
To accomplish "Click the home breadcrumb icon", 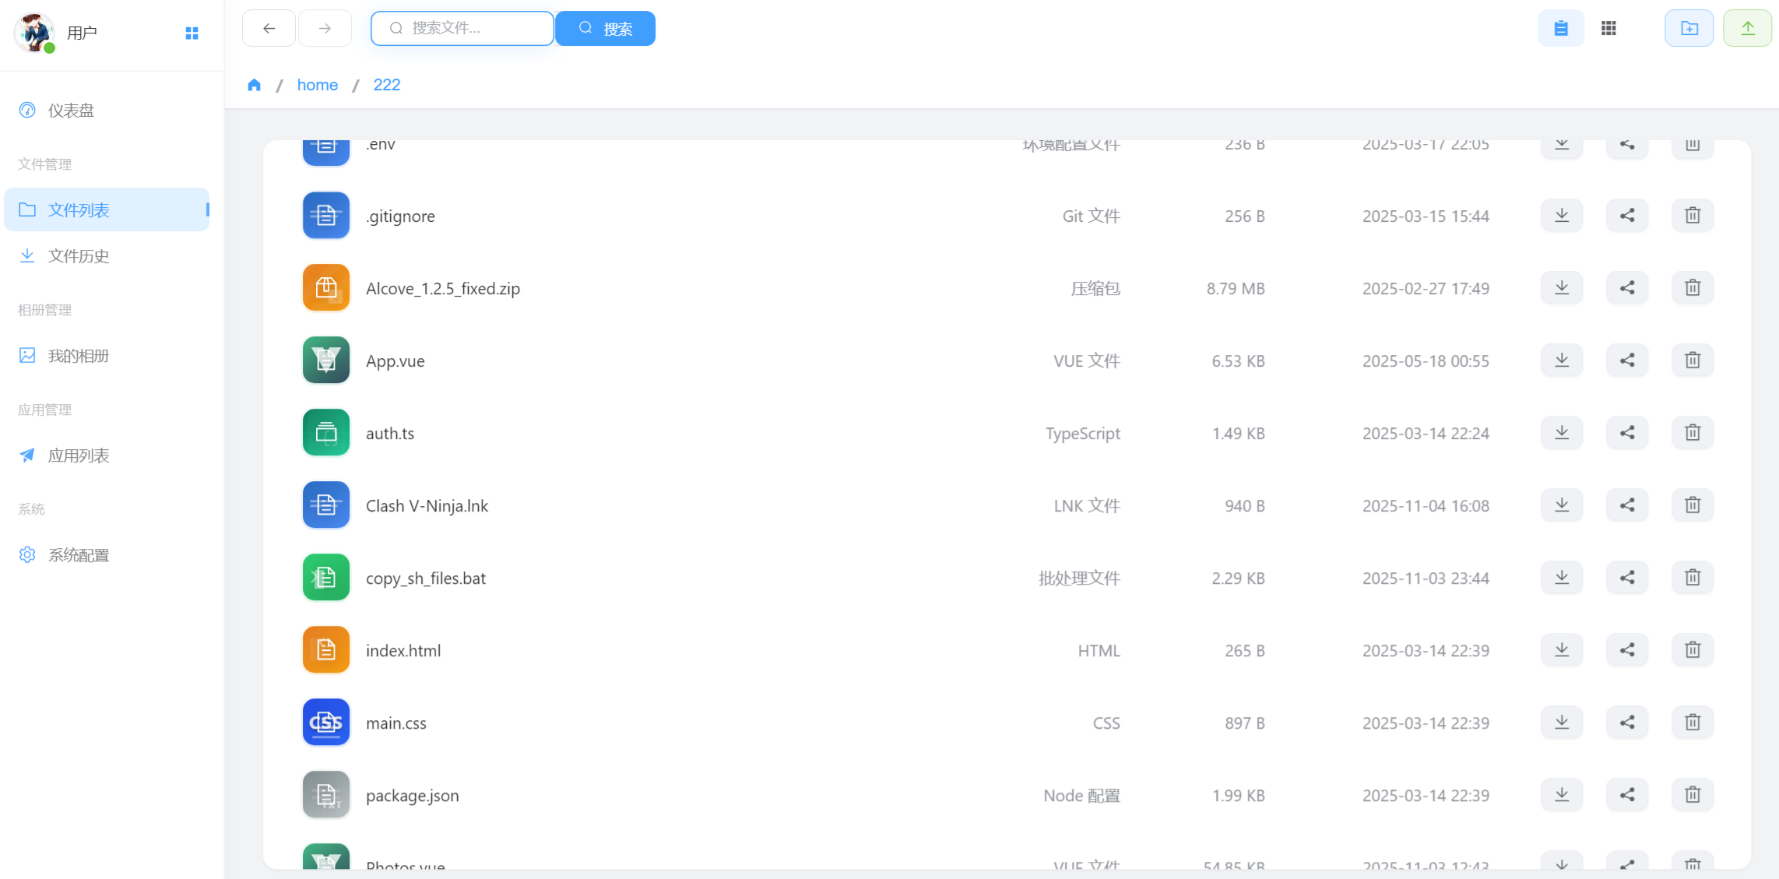I will (254, 85).
